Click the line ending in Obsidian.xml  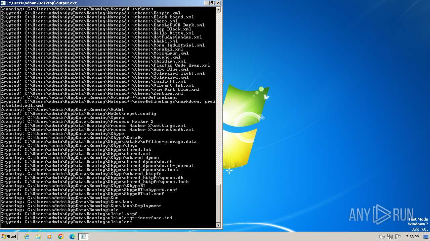pos(93,61)
